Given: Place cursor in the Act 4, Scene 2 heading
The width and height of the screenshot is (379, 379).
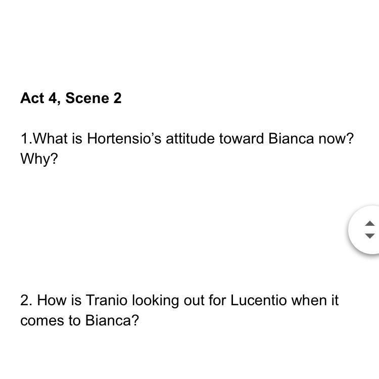Looking at the screenshot, I should (71, 98).
